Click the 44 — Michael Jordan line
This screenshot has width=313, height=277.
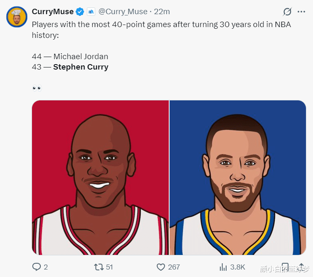(70, 56)
